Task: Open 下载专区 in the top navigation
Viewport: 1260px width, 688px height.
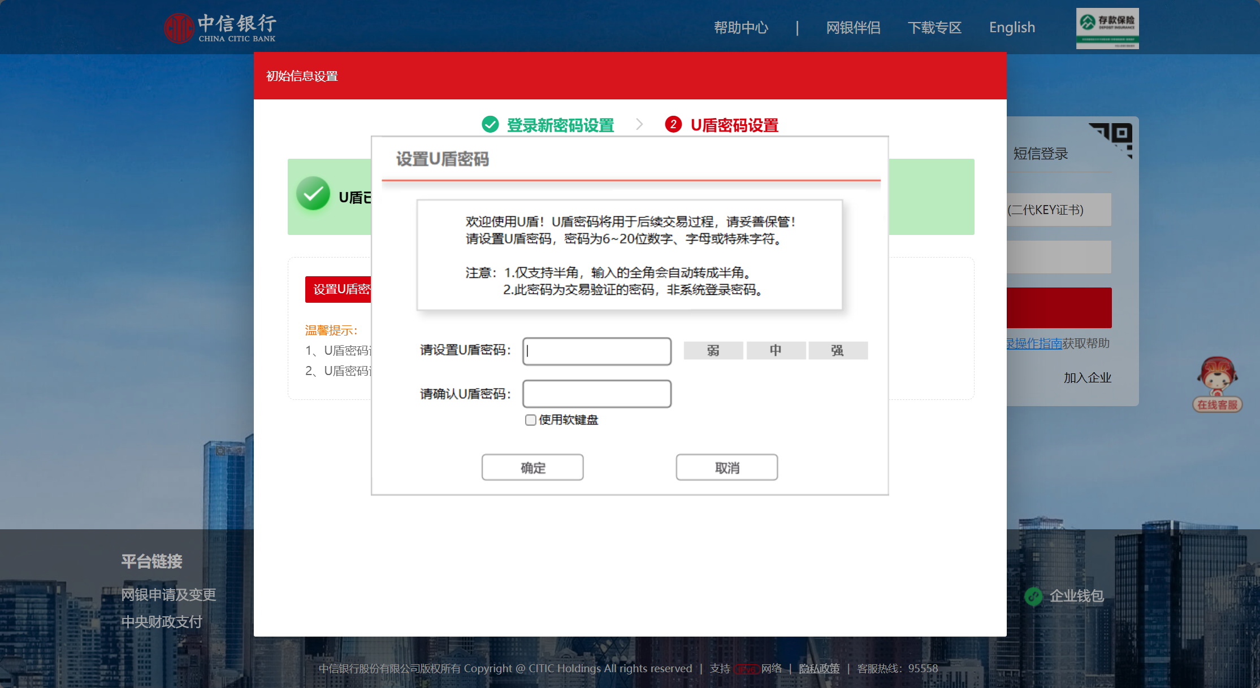Action: tap(934, 28)
